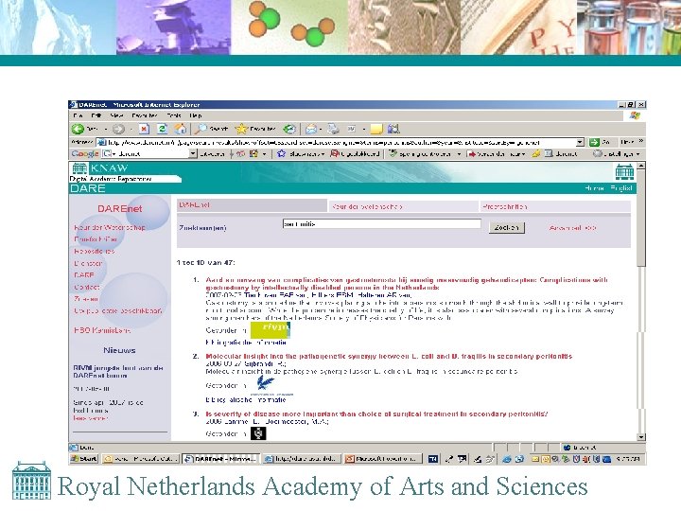
Task: Open result 3 'Is severity of disease more important'
Action: [377, 414]
